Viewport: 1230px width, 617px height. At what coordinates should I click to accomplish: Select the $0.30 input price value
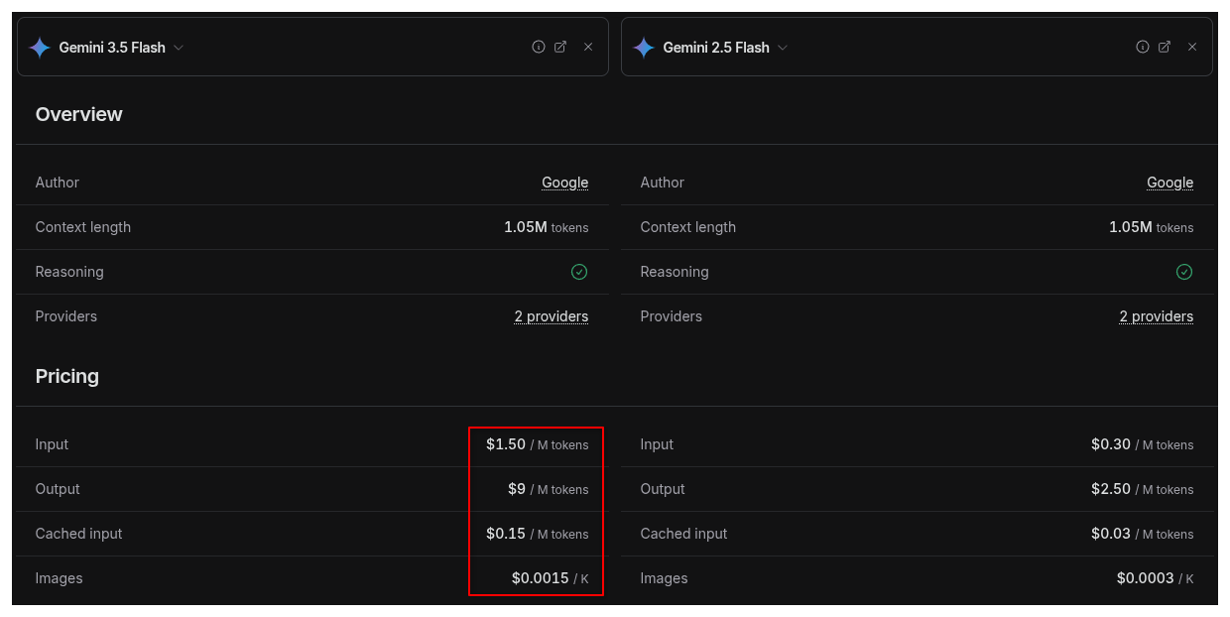1111,444
